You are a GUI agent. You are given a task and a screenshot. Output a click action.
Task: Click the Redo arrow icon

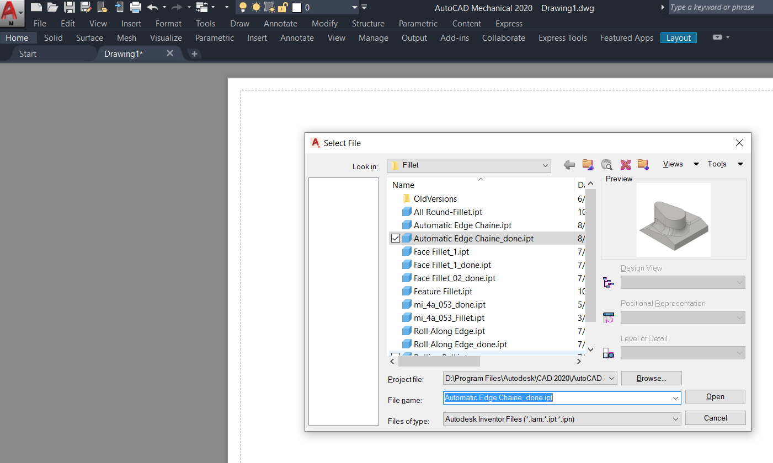(177, 7)
